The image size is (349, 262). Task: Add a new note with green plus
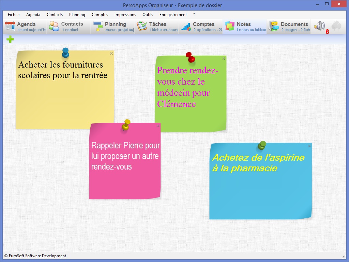tap(10, 40)
